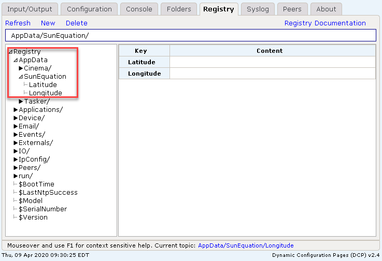Select the Device/ tree label
Screen dimensions: 382x261
pyautogui.click(x=32, y=118)
